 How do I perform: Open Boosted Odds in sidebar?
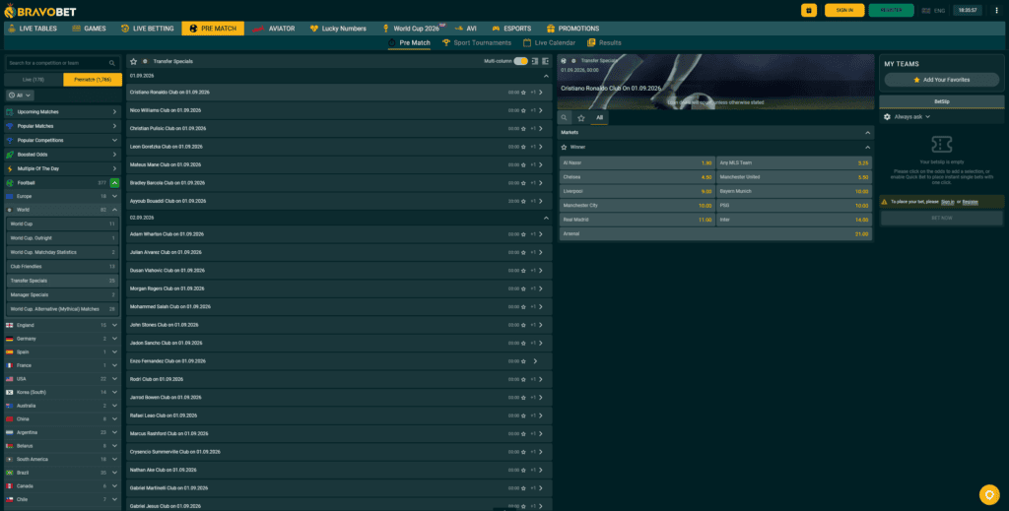pos(62,155)
